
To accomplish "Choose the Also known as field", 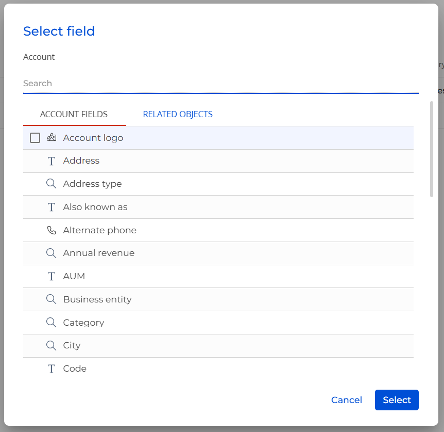I will coord(218,207).
